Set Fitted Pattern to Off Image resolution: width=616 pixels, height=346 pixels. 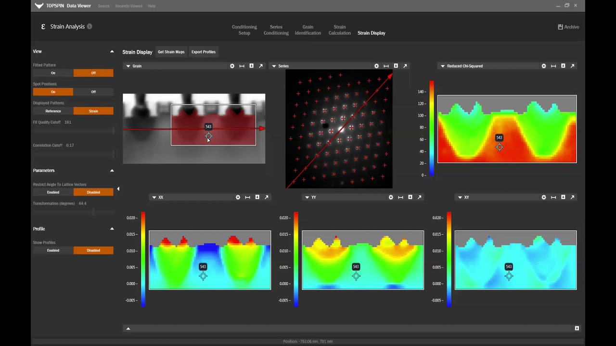(93, 73)
